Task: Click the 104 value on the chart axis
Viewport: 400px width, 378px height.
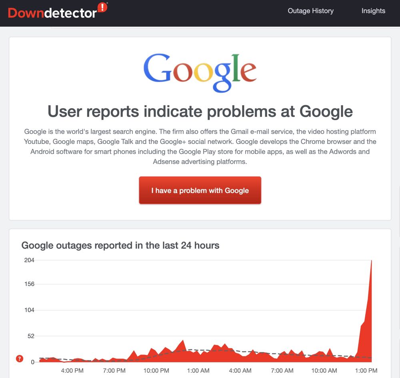Action: point(30,310)
